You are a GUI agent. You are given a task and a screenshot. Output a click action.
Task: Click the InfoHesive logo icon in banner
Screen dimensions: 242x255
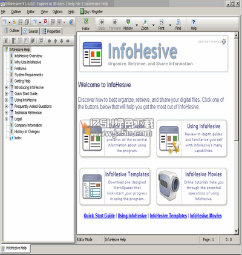(93, 54)
